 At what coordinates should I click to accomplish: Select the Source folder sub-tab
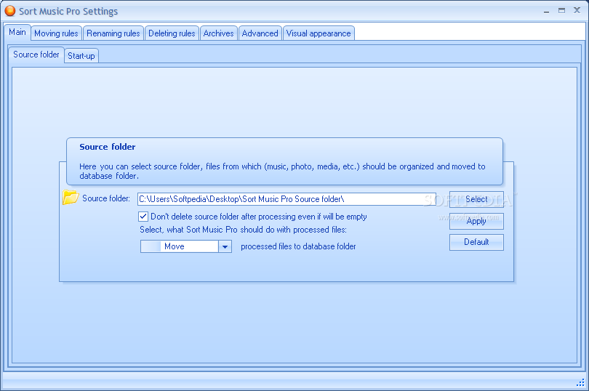[x=36, y=55]
